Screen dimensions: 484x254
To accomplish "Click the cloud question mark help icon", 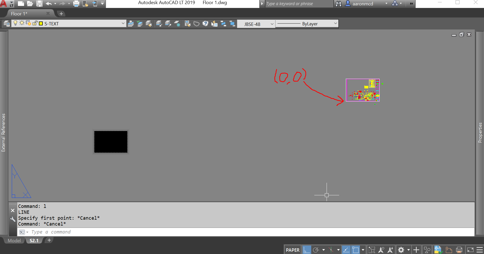I will click(x=205, y=24).
